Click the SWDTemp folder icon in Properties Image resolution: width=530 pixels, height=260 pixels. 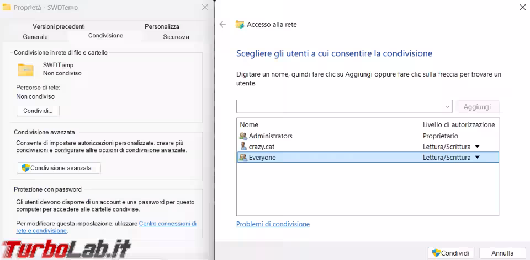pyautogui.click(x=26, y=69)
